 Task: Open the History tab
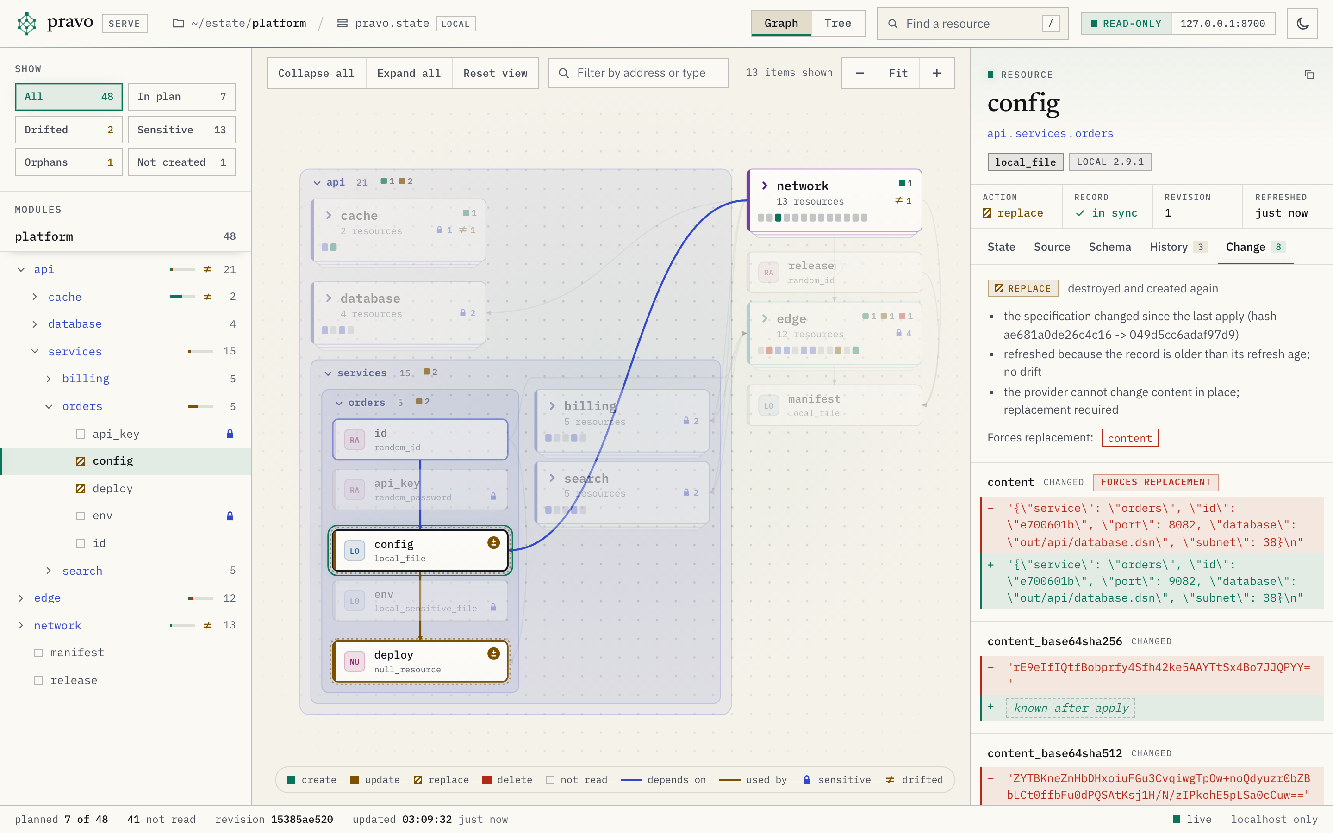click(1178, 247)
